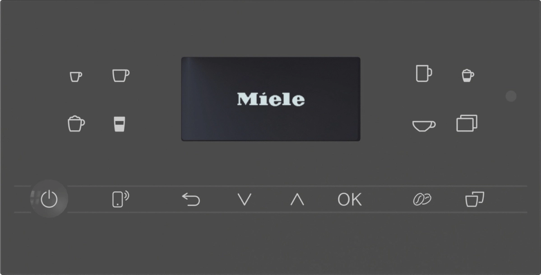Tap the back arrow button
The width and height of the screenshot is (541, 275).
[x=191, y=200]
